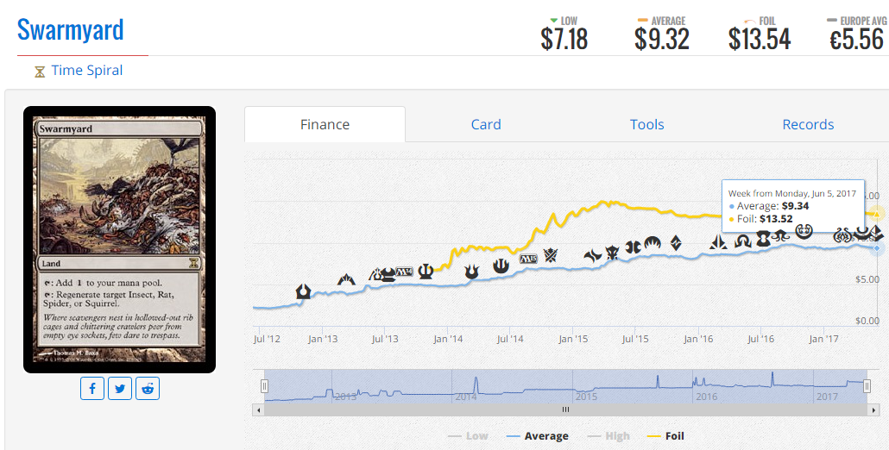Open the Finance tab
This screenshot has width=889, height=450.
325,124
